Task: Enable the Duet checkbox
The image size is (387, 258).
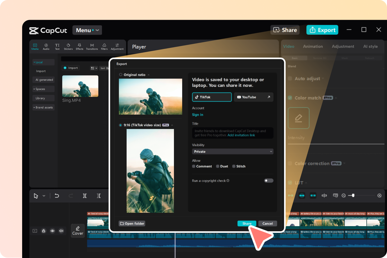Action: pos(218,166)
